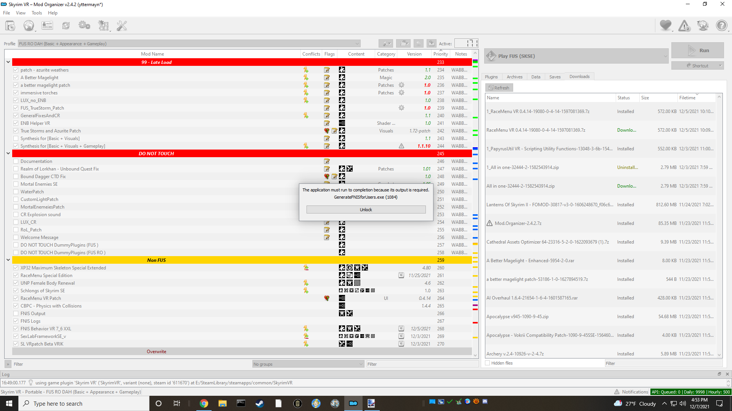Open the Tools puzzle pieces icon
Screen dimensions: 732x411
click(x=103, y=26)
